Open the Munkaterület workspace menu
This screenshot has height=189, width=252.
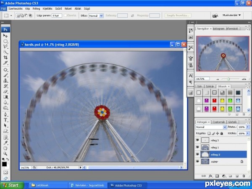pos(231,15)
